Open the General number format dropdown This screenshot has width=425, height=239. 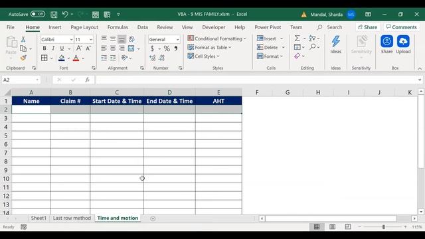tap(177, 40)
